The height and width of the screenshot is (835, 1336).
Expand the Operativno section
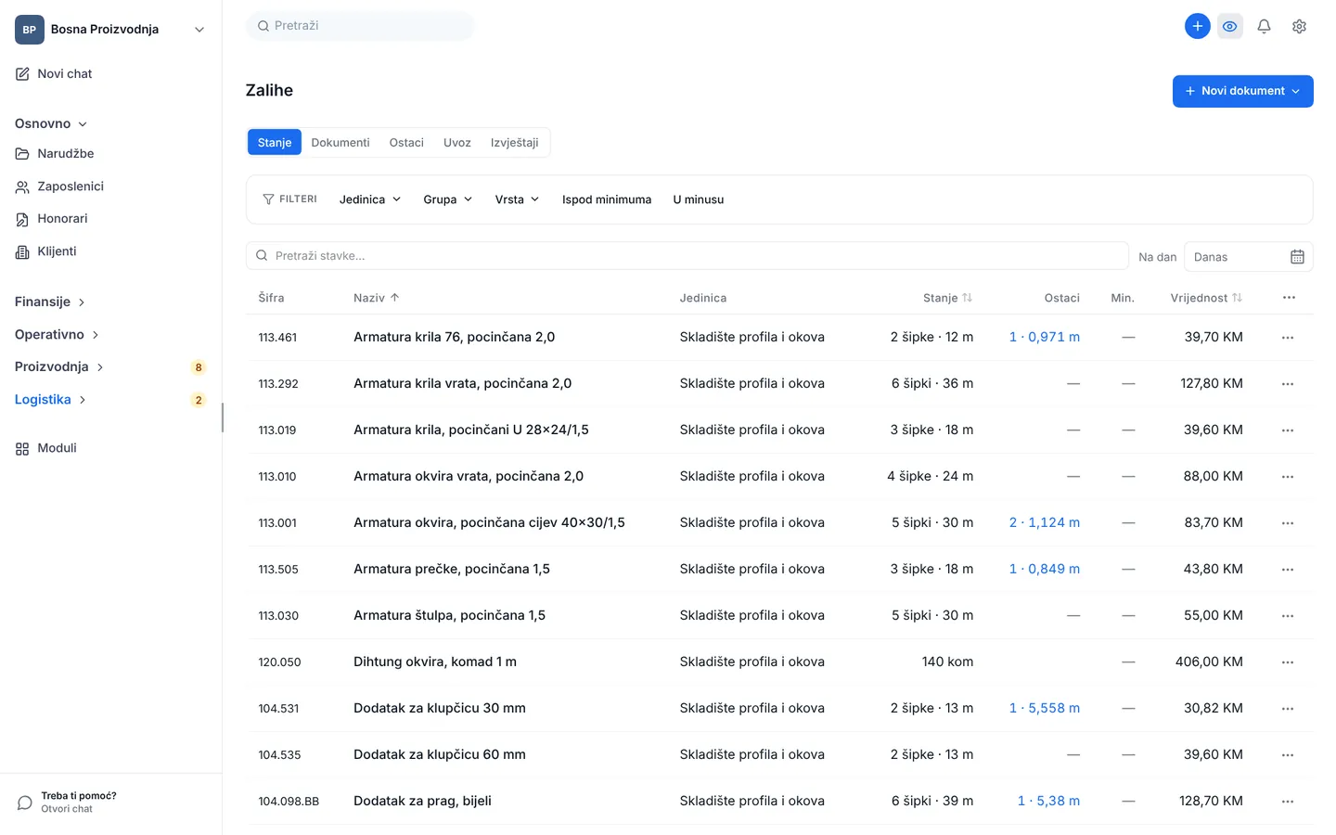pos(58,334)
